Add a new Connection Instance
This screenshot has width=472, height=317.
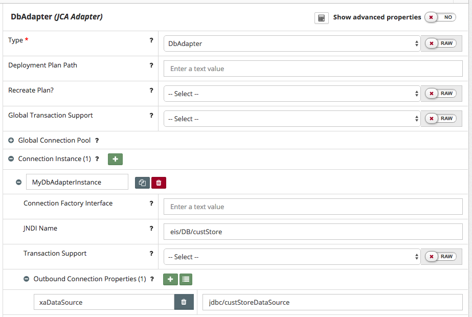[x=115, y=159]
